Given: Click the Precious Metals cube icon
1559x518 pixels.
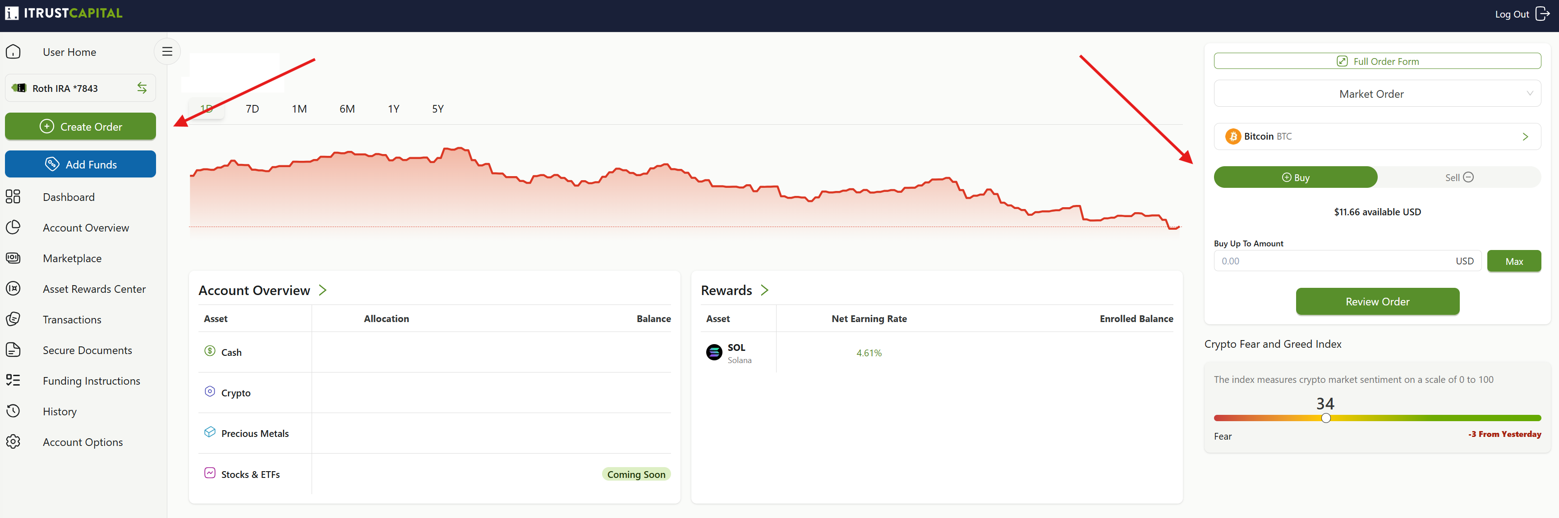Looking at the screenshot, I should (210, 432).
